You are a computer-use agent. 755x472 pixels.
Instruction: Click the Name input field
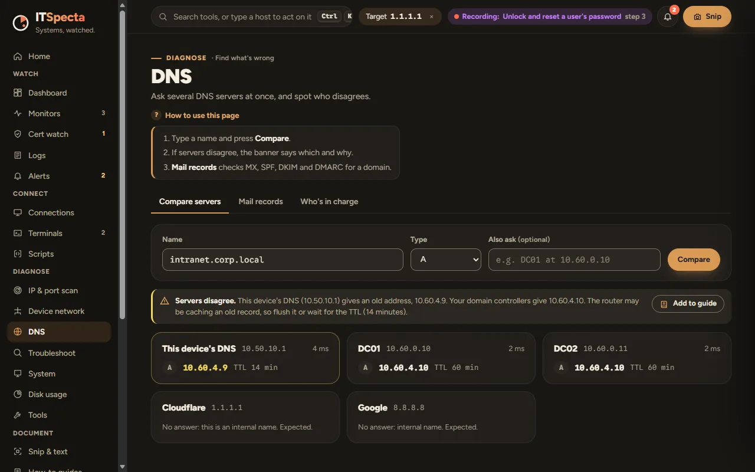click(x=283, y=260)
